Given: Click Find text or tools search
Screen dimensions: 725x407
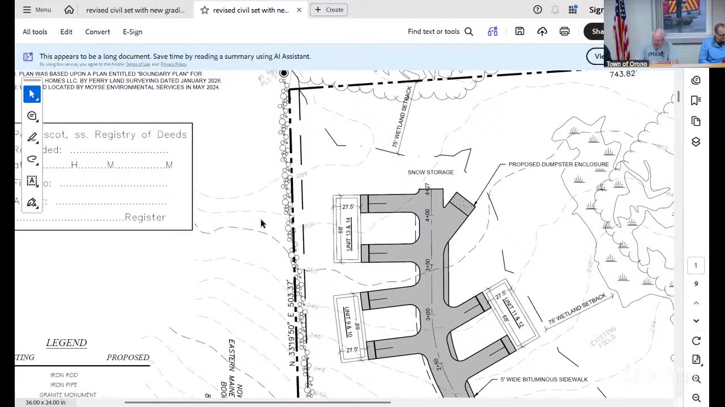Looking at the screenshot, I should tap(440, 32).
